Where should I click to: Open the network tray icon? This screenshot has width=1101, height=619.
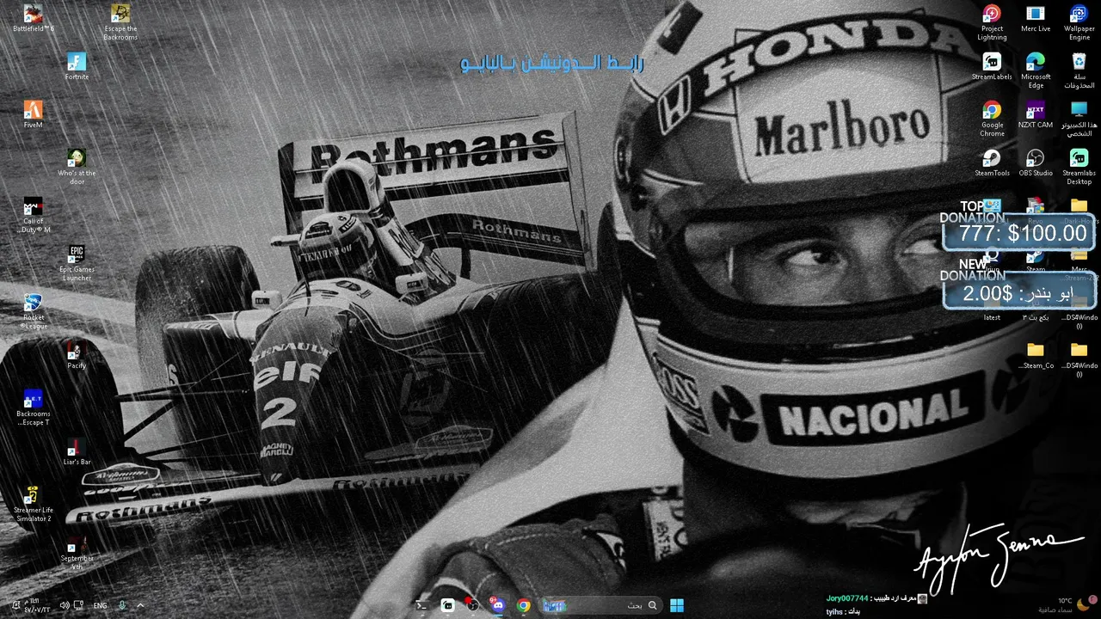click(x=78, y=605)
